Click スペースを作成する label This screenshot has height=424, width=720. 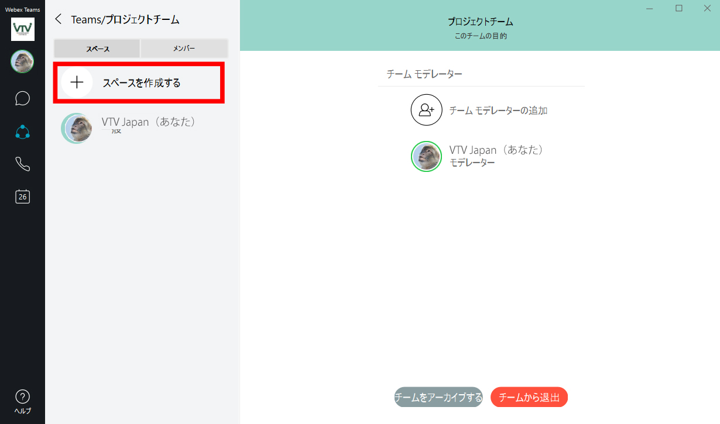pos(142,83)
